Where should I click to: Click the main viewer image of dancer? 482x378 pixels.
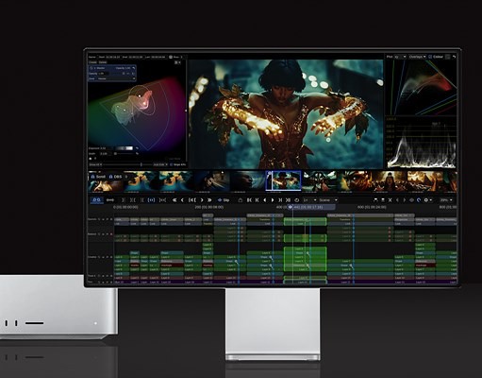[286, 114]
